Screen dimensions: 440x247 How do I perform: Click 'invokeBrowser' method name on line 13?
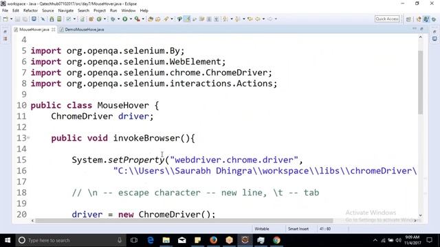[146, 138]
